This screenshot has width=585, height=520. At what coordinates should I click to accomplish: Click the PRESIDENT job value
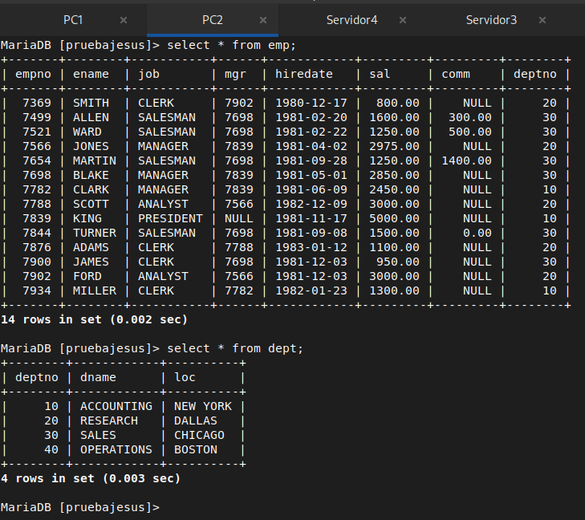[170, 218]
